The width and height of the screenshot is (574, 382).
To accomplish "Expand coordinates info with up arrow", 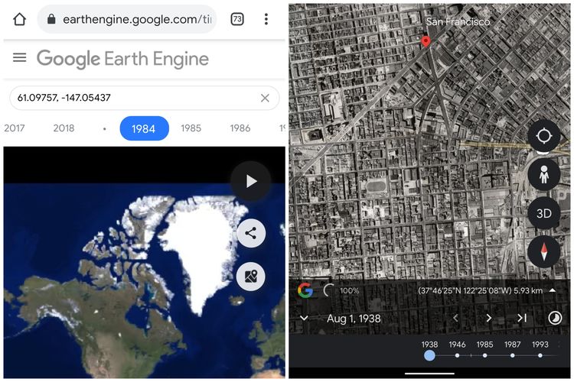I will pyautogui.click(x=553, y=290).
